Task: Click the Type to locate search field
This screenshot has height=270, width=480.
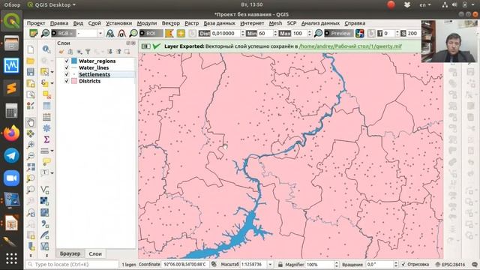Action: click(72, 264)
